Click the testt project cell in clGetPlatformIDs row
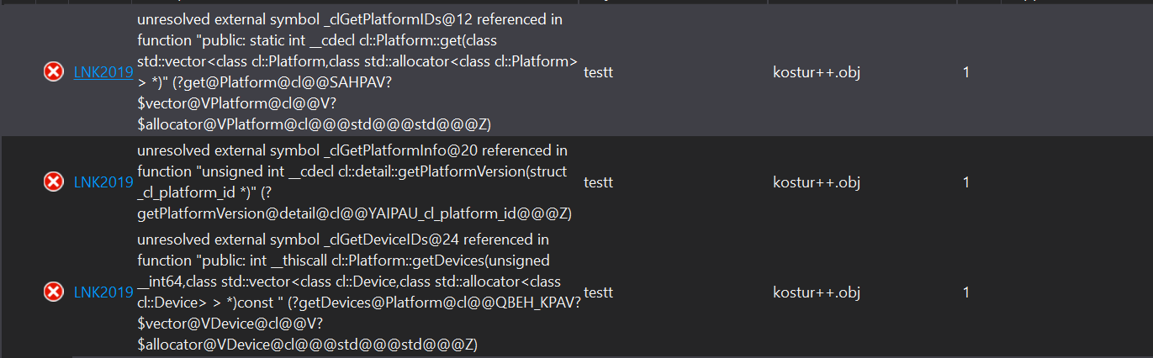The height and width of the screenshot is (358, 1153). click(x=598, y=72)
